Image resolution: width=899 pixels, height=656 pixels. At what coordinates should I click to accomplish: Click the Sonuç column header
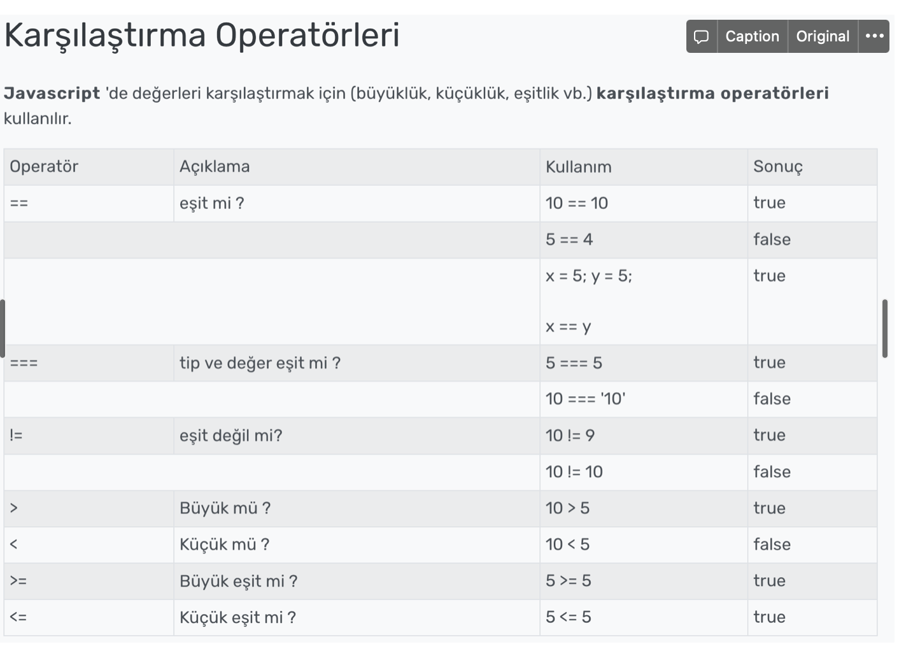click(812, 167)
